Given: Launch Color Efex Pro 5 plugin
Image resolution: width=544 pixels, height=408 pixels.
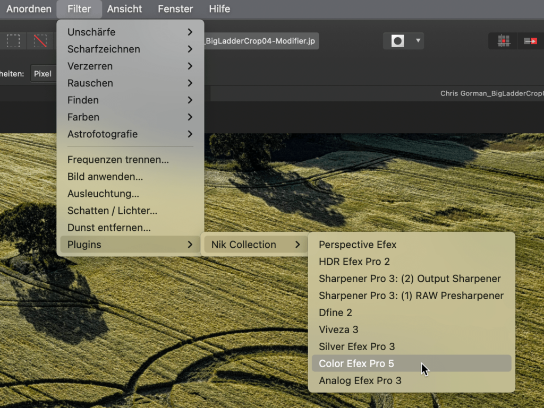Looking at the screenshot, I should coord(412,363).
